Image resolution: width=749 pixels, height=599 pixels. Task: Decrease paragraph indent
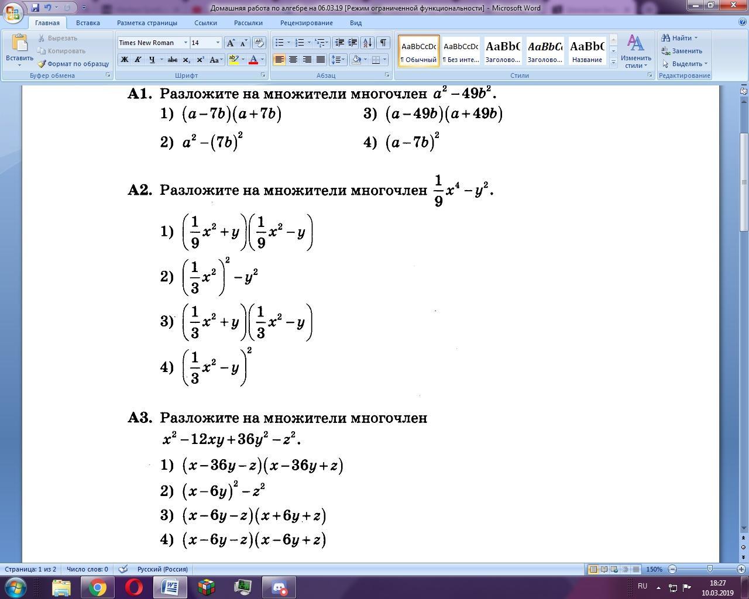tap(339, 43)
